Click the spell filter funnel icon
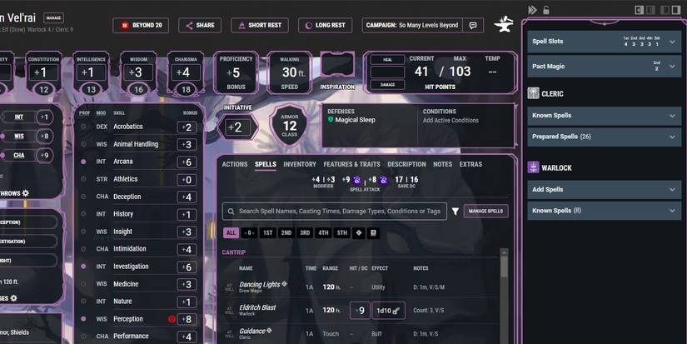Viewport: 687px width, 344px height. (456, 212)
